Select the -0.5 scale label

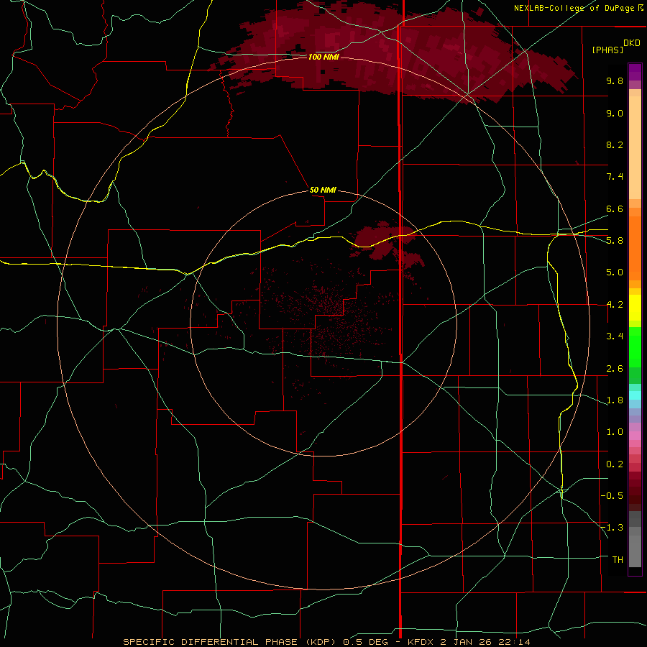(612, 496)
